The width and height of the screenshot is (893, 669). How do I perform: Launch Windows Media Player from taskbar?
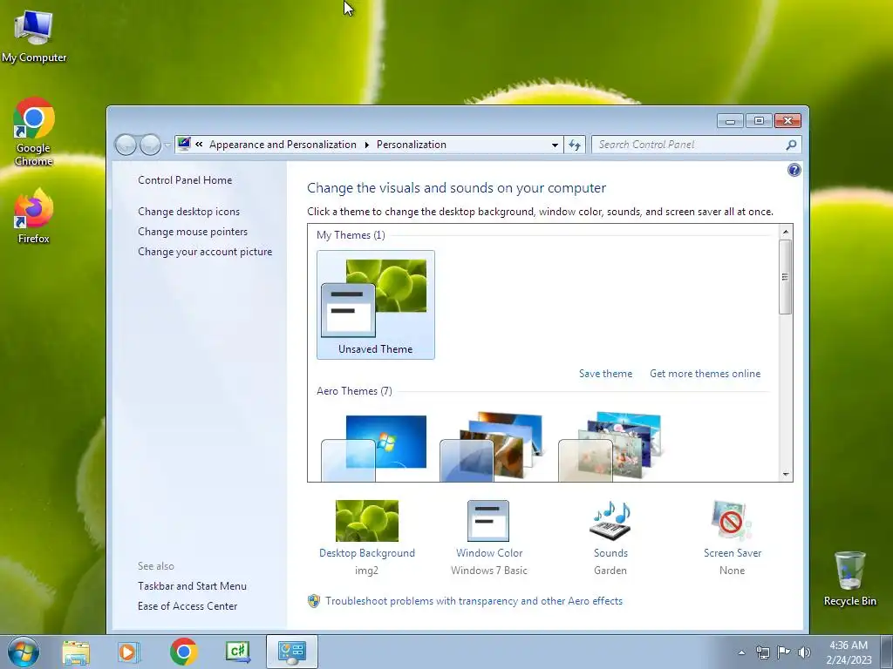tap(129, 652)
